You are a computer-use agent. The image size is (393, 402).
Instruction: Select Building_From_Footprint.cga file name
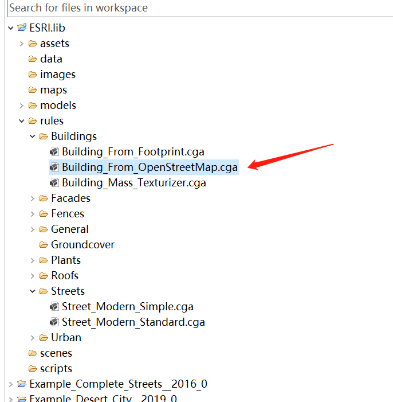pyautogui.click(x=133, y=152)
